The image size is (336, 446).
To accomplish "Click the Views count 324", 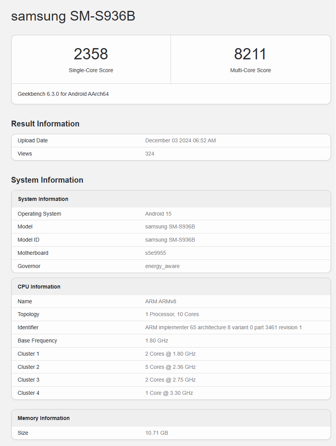I will click(150, 154).
